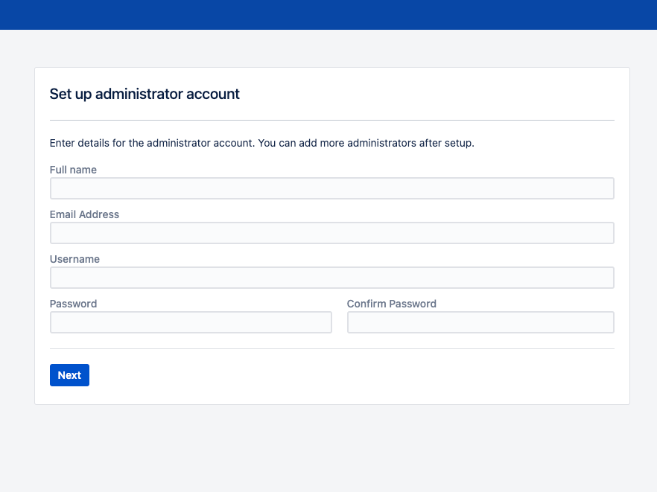
Task: Click the 'Username' field label
Action: point(74,259)
